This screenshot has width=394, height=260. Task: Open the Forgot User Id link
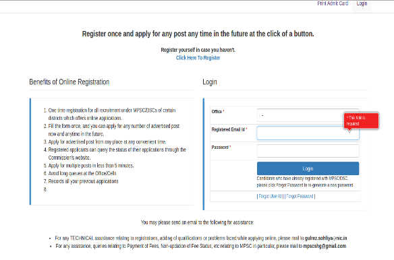coord(270,196)
